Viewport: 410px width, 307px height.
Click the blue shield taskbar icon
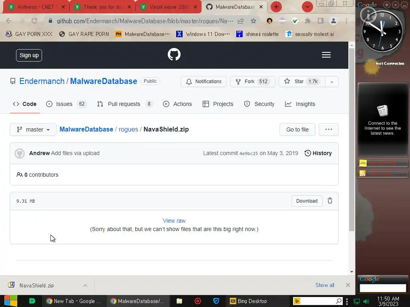pos(216,301)
